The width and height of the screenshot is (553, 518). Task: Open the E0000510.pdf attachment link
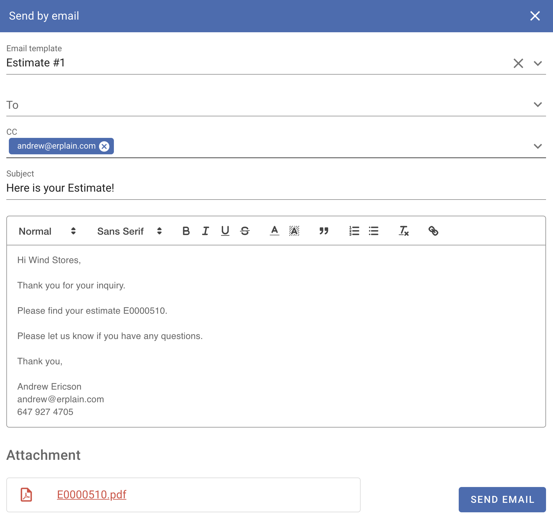[x=91, y=495]
